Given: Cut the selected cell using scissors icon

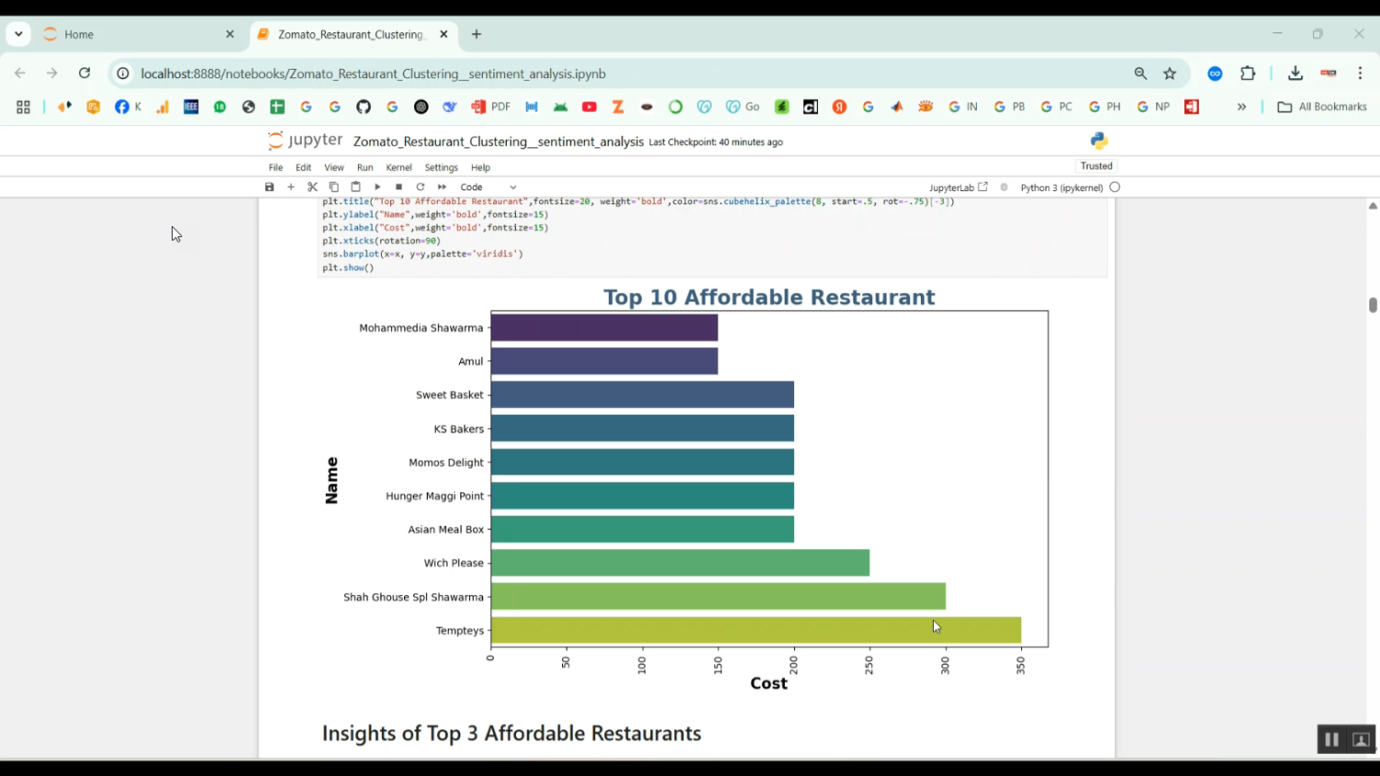Looking at the screenshot, I should pyautogui.click(x=313, y=187).
